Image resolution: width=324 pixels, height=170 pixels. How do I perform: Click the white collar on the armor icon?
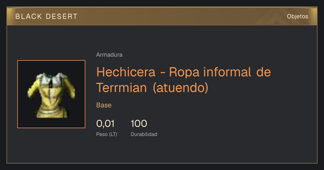(x=51, y=78)
